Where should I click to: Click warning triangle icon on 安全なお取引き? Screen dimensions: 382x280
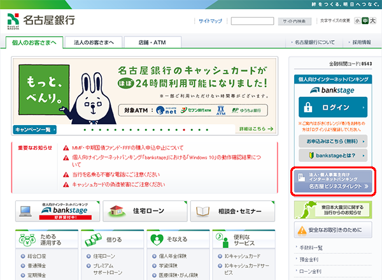click(x=302, y=230)
